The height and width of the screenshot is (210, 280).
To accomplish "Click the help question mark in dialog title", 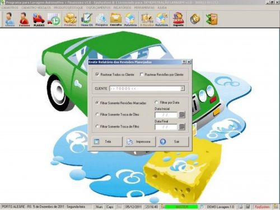I will click(184, 62).
